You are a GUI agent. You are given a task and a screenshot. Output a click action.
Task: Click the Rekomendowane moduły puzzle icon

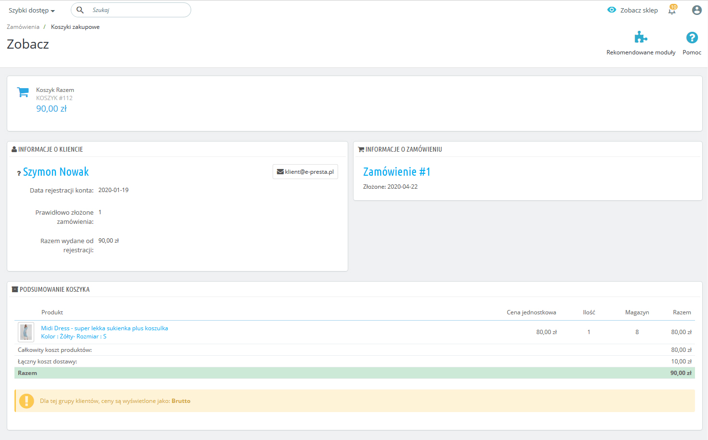tap(641, 38)
